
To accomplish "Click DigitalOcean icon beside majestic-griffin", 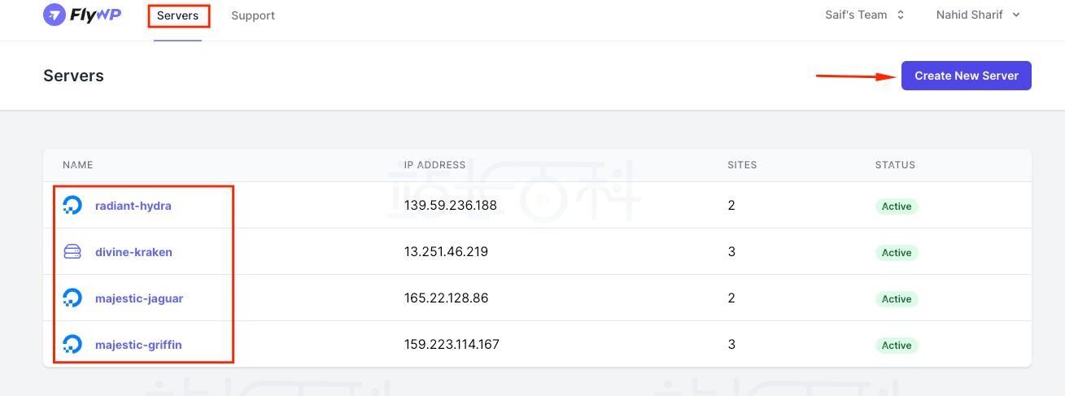I will coord(72,345).
